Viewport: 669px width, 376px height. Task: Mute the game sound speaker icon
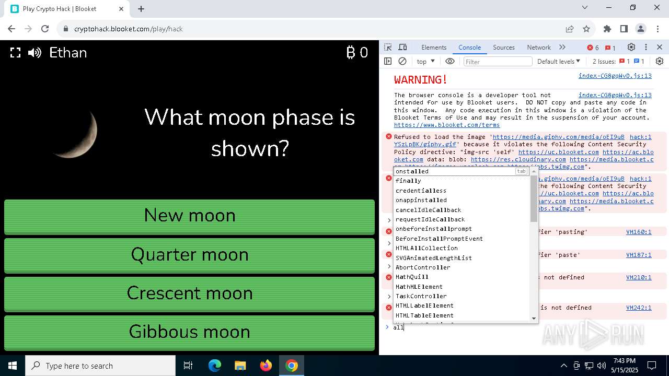(34, 53)
